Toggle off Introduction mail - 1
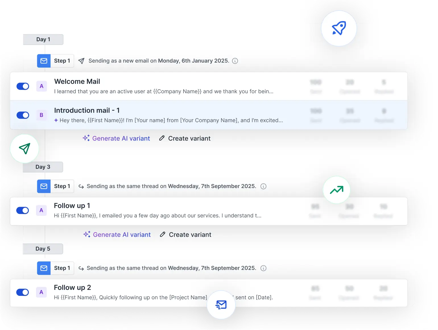This screenshot has width=438, height=330. point(23,115)
